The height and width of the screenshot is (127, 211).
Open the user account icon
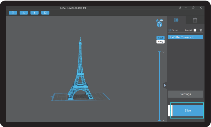tap(180, 8)
